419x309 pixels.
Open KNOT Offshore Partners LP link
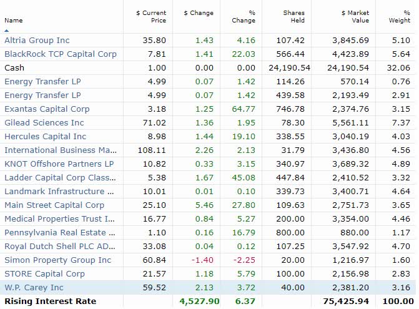(x=59, y=164)
